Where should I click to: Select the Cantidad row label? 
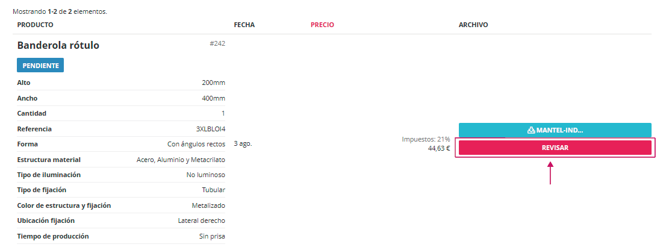pyautogui.click(x=32, y=113)
